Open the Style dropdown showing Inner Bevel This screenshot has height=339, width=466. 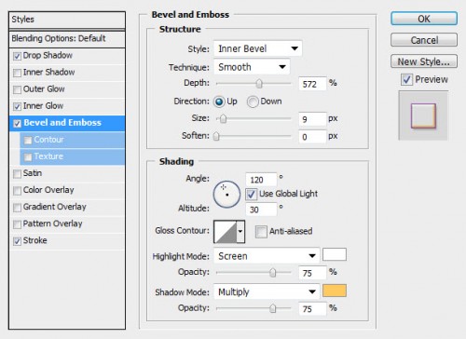click(x=258, y=48)
